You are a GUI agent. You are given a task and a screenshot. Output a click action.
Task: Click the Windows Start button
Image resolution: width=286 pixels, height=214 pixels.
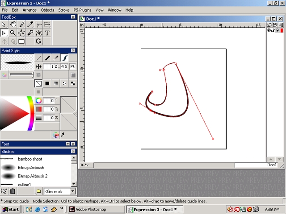tap(10, 210)
